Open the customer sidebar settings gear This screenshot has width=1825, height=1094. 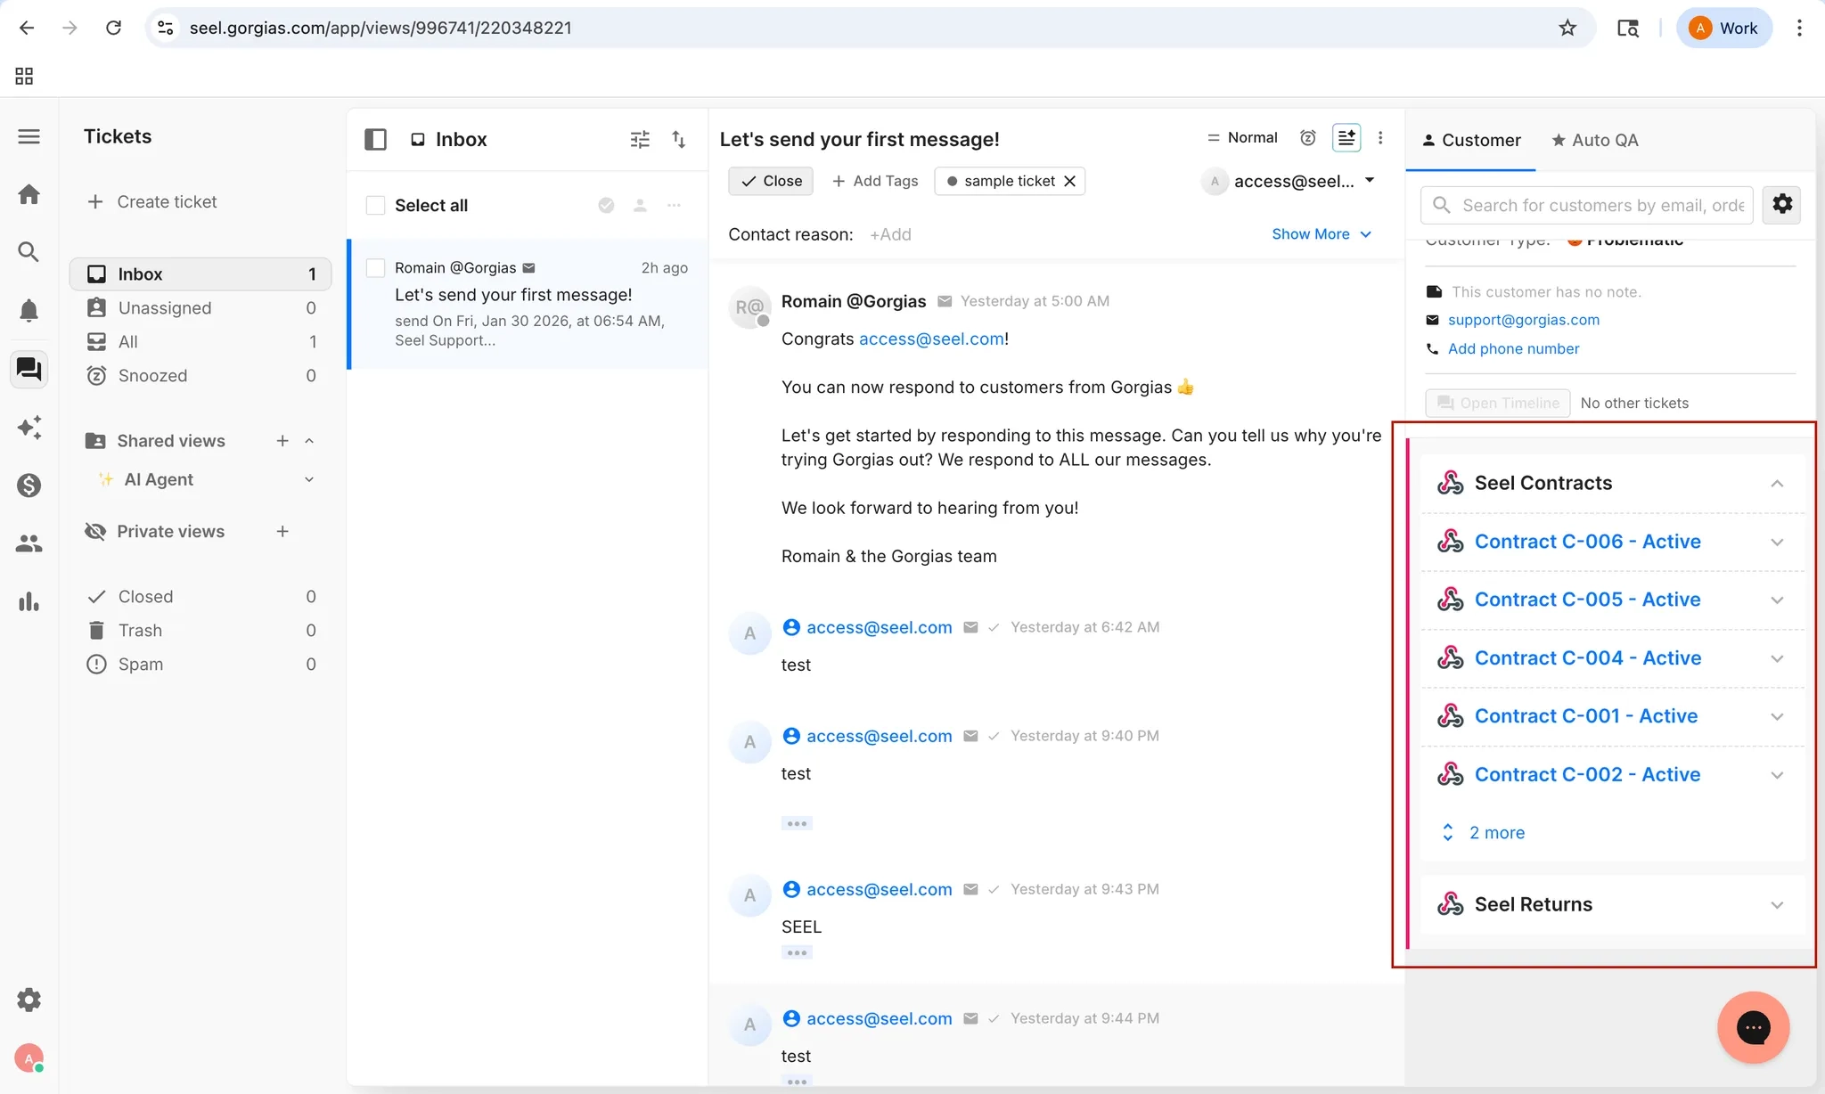click(1782, 205)
